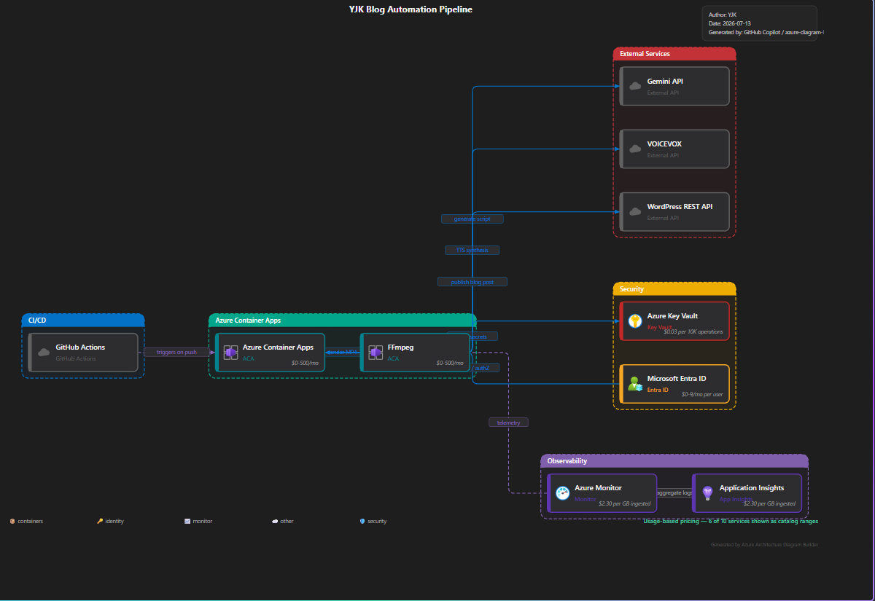Click the containers legend icon

[12, 521]
